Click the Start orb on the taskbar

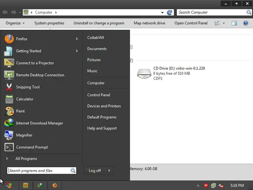[9, 185]
